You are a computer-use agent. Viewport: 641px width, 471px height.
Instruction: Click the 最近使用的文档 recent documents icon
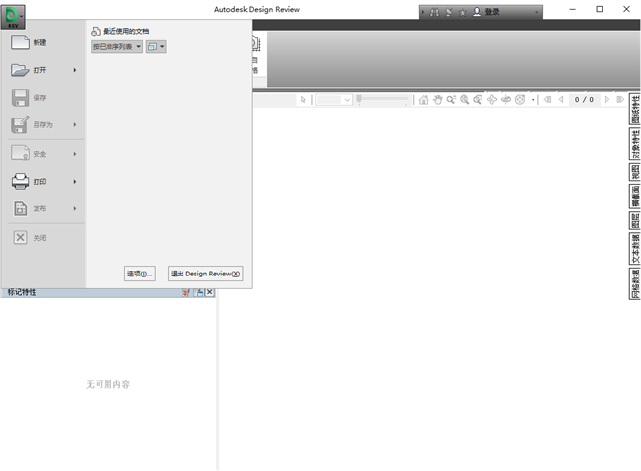pos(96,31)
